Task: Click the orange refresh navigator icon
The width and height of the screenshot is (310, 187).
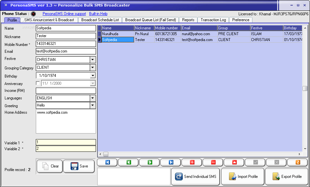Action: pos(298,162)
